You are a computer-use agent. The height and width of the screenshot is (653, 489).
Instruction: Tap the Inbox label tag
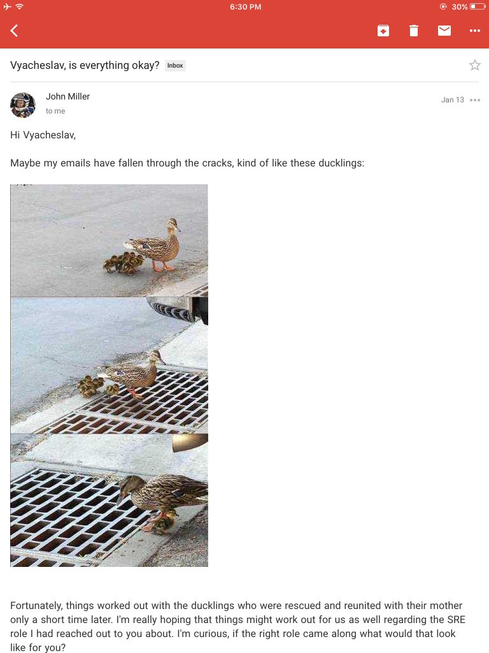pyautogui.click(x=175, y=66)
